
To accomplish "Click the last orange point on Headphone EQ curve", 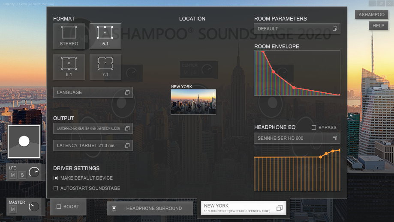I will 339,150.
